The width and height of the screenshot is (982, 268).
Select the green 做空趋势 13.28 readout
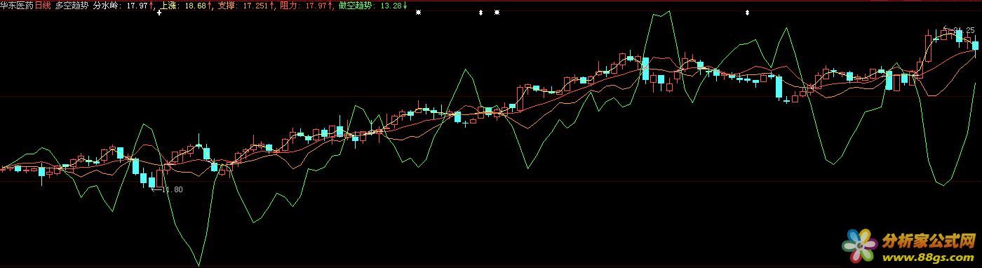[x=370, y=5]
